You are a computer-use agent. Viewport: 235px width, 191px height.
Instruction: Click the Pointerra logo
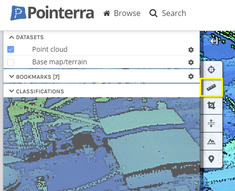click(x=52, y=13)
